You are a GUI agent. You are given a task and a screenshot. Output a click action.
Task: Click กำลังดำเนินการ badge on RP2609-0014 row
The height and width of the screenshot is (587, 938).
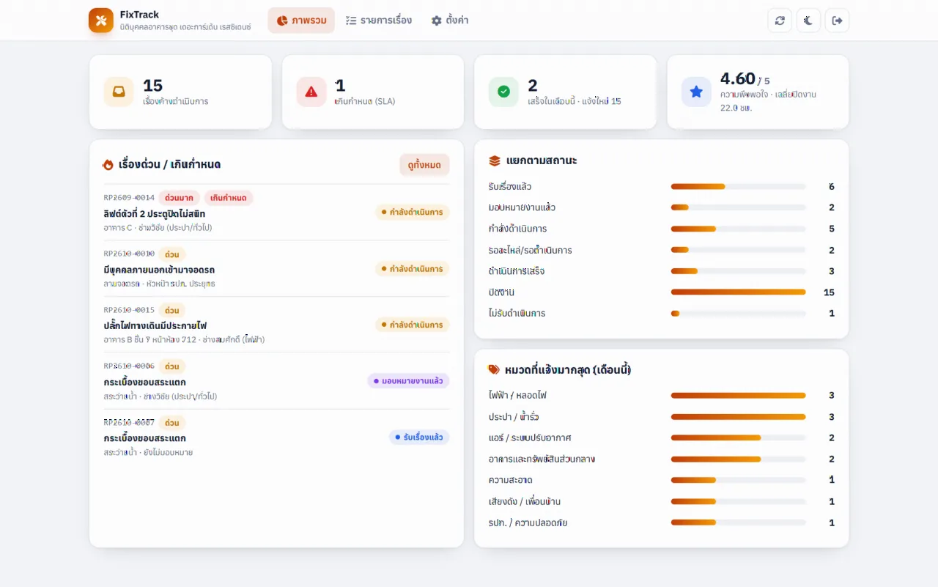coord(413,213)
